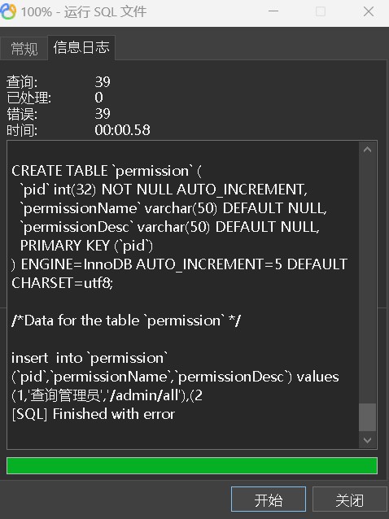Select the 信息日志 tab

click(81, 48)
